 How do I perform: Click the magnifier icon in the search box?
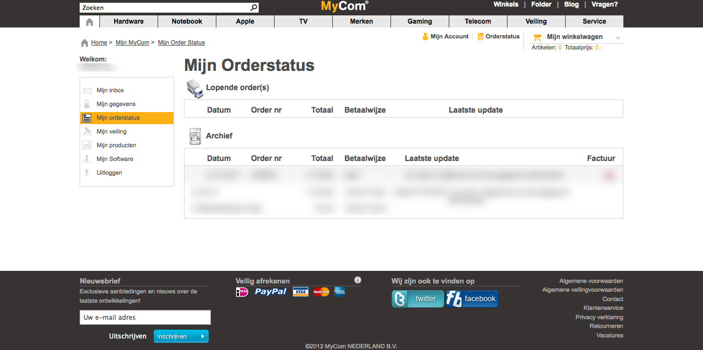tap(253, 8)
